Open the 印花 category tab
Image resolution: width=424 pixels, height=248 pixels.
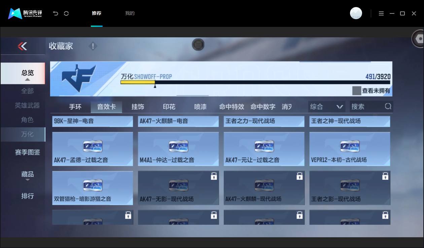pos(169,107)
